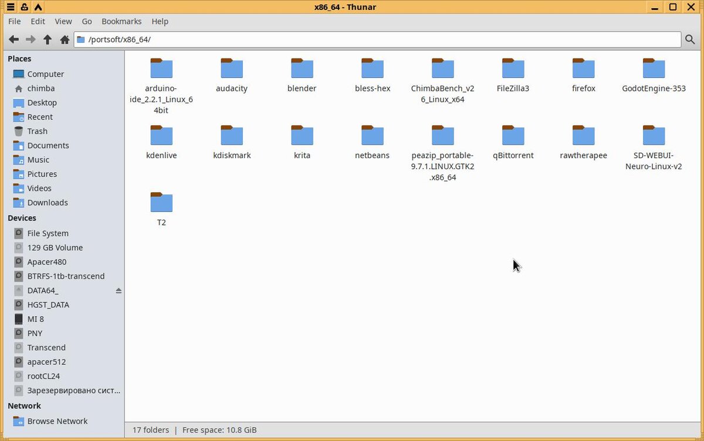
Task: Open Downloads in the sidebar
Action: click(62, 202)
